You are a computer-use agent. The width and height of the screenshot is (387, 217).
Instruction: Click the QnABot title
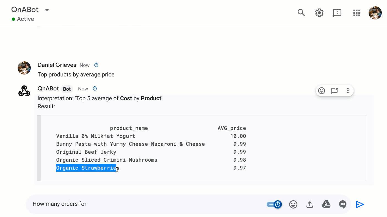click(25, 10)
